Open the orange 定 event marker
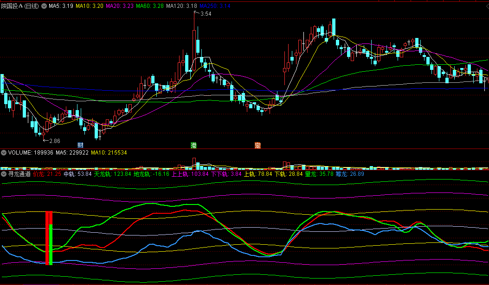 (257, 145)
